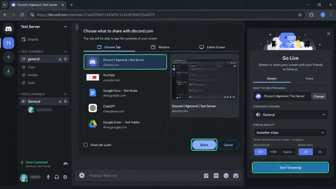Click the browser address bar URL
Screen dimensions: 336x189
tap(95, 15)
